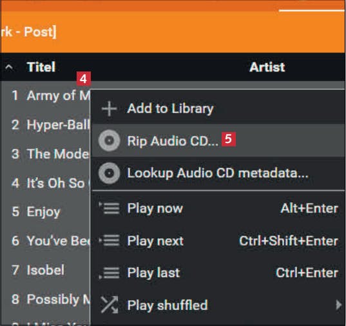Select Lookup Audio CD metadata... entry
This screenshot has height=326, width=346.
[x=218, y=173]
